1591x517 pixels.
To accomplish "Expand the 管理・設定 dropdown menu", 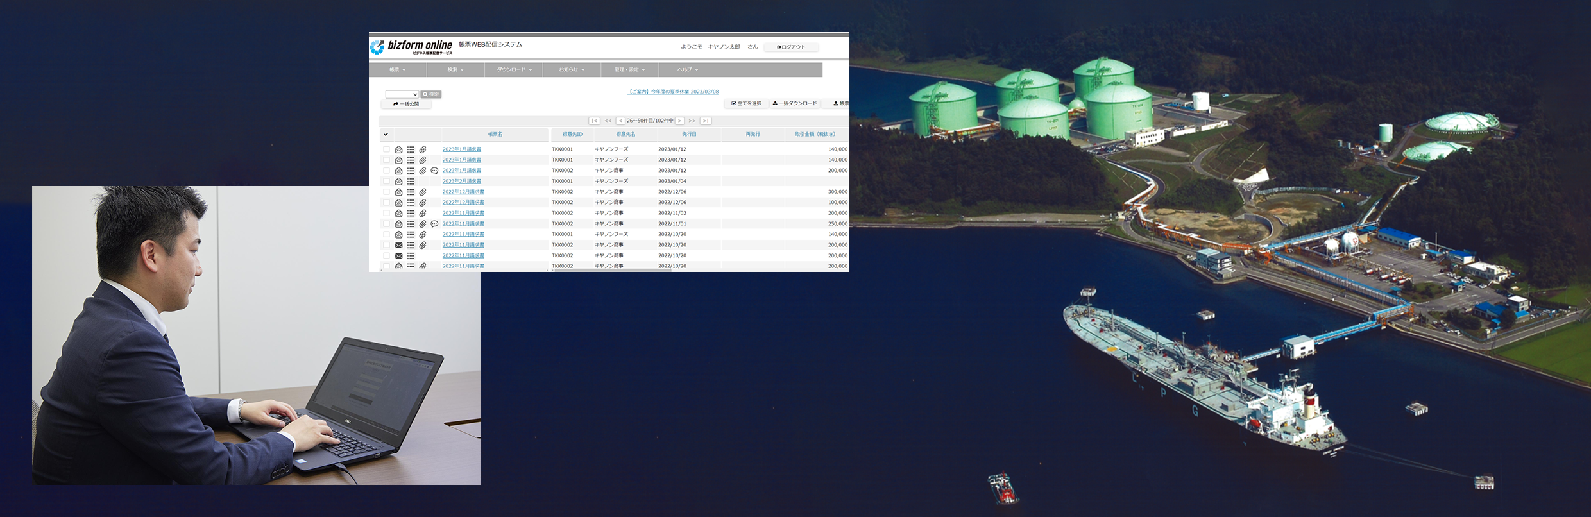I will click(x=629, y=69).
